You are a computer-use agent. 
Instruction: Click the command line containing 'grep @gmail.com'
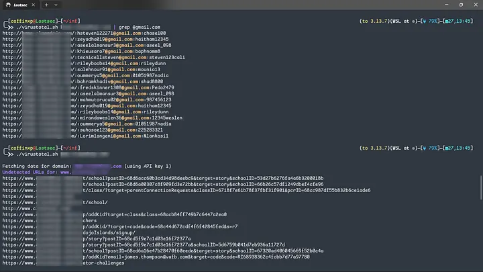click(x=89, y=27)
